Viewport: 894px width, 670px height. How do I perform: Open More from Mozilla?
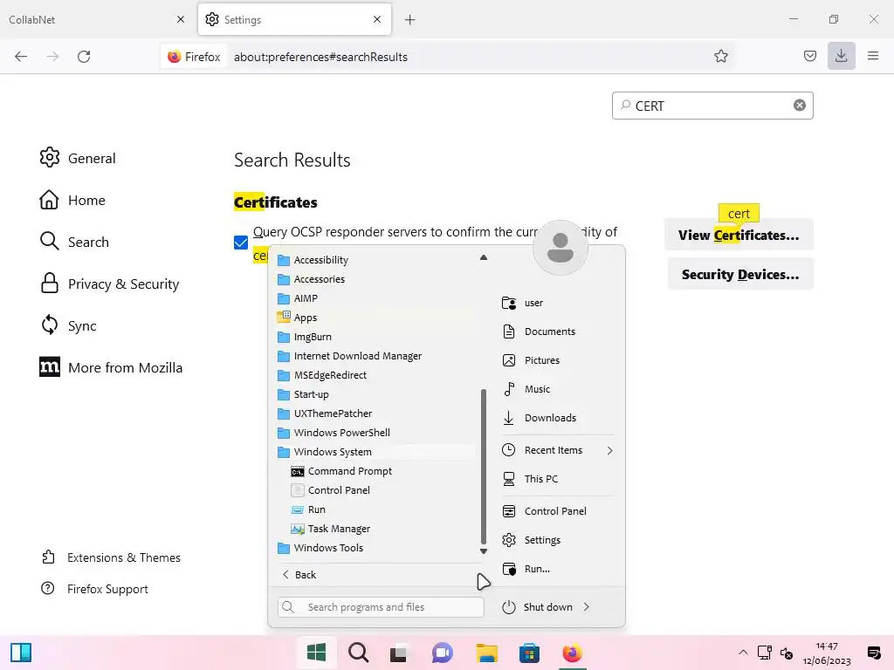(111, 367)
